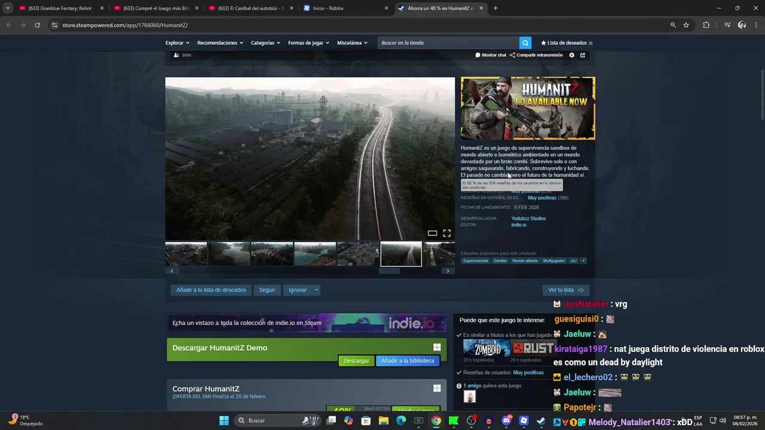
Task: Open Roblox icon in the taskbar
Action: pyautogui.click(x=524, y=420)
